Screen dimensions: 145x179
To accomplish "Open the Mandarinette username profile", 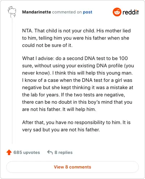I will (37, 12).
